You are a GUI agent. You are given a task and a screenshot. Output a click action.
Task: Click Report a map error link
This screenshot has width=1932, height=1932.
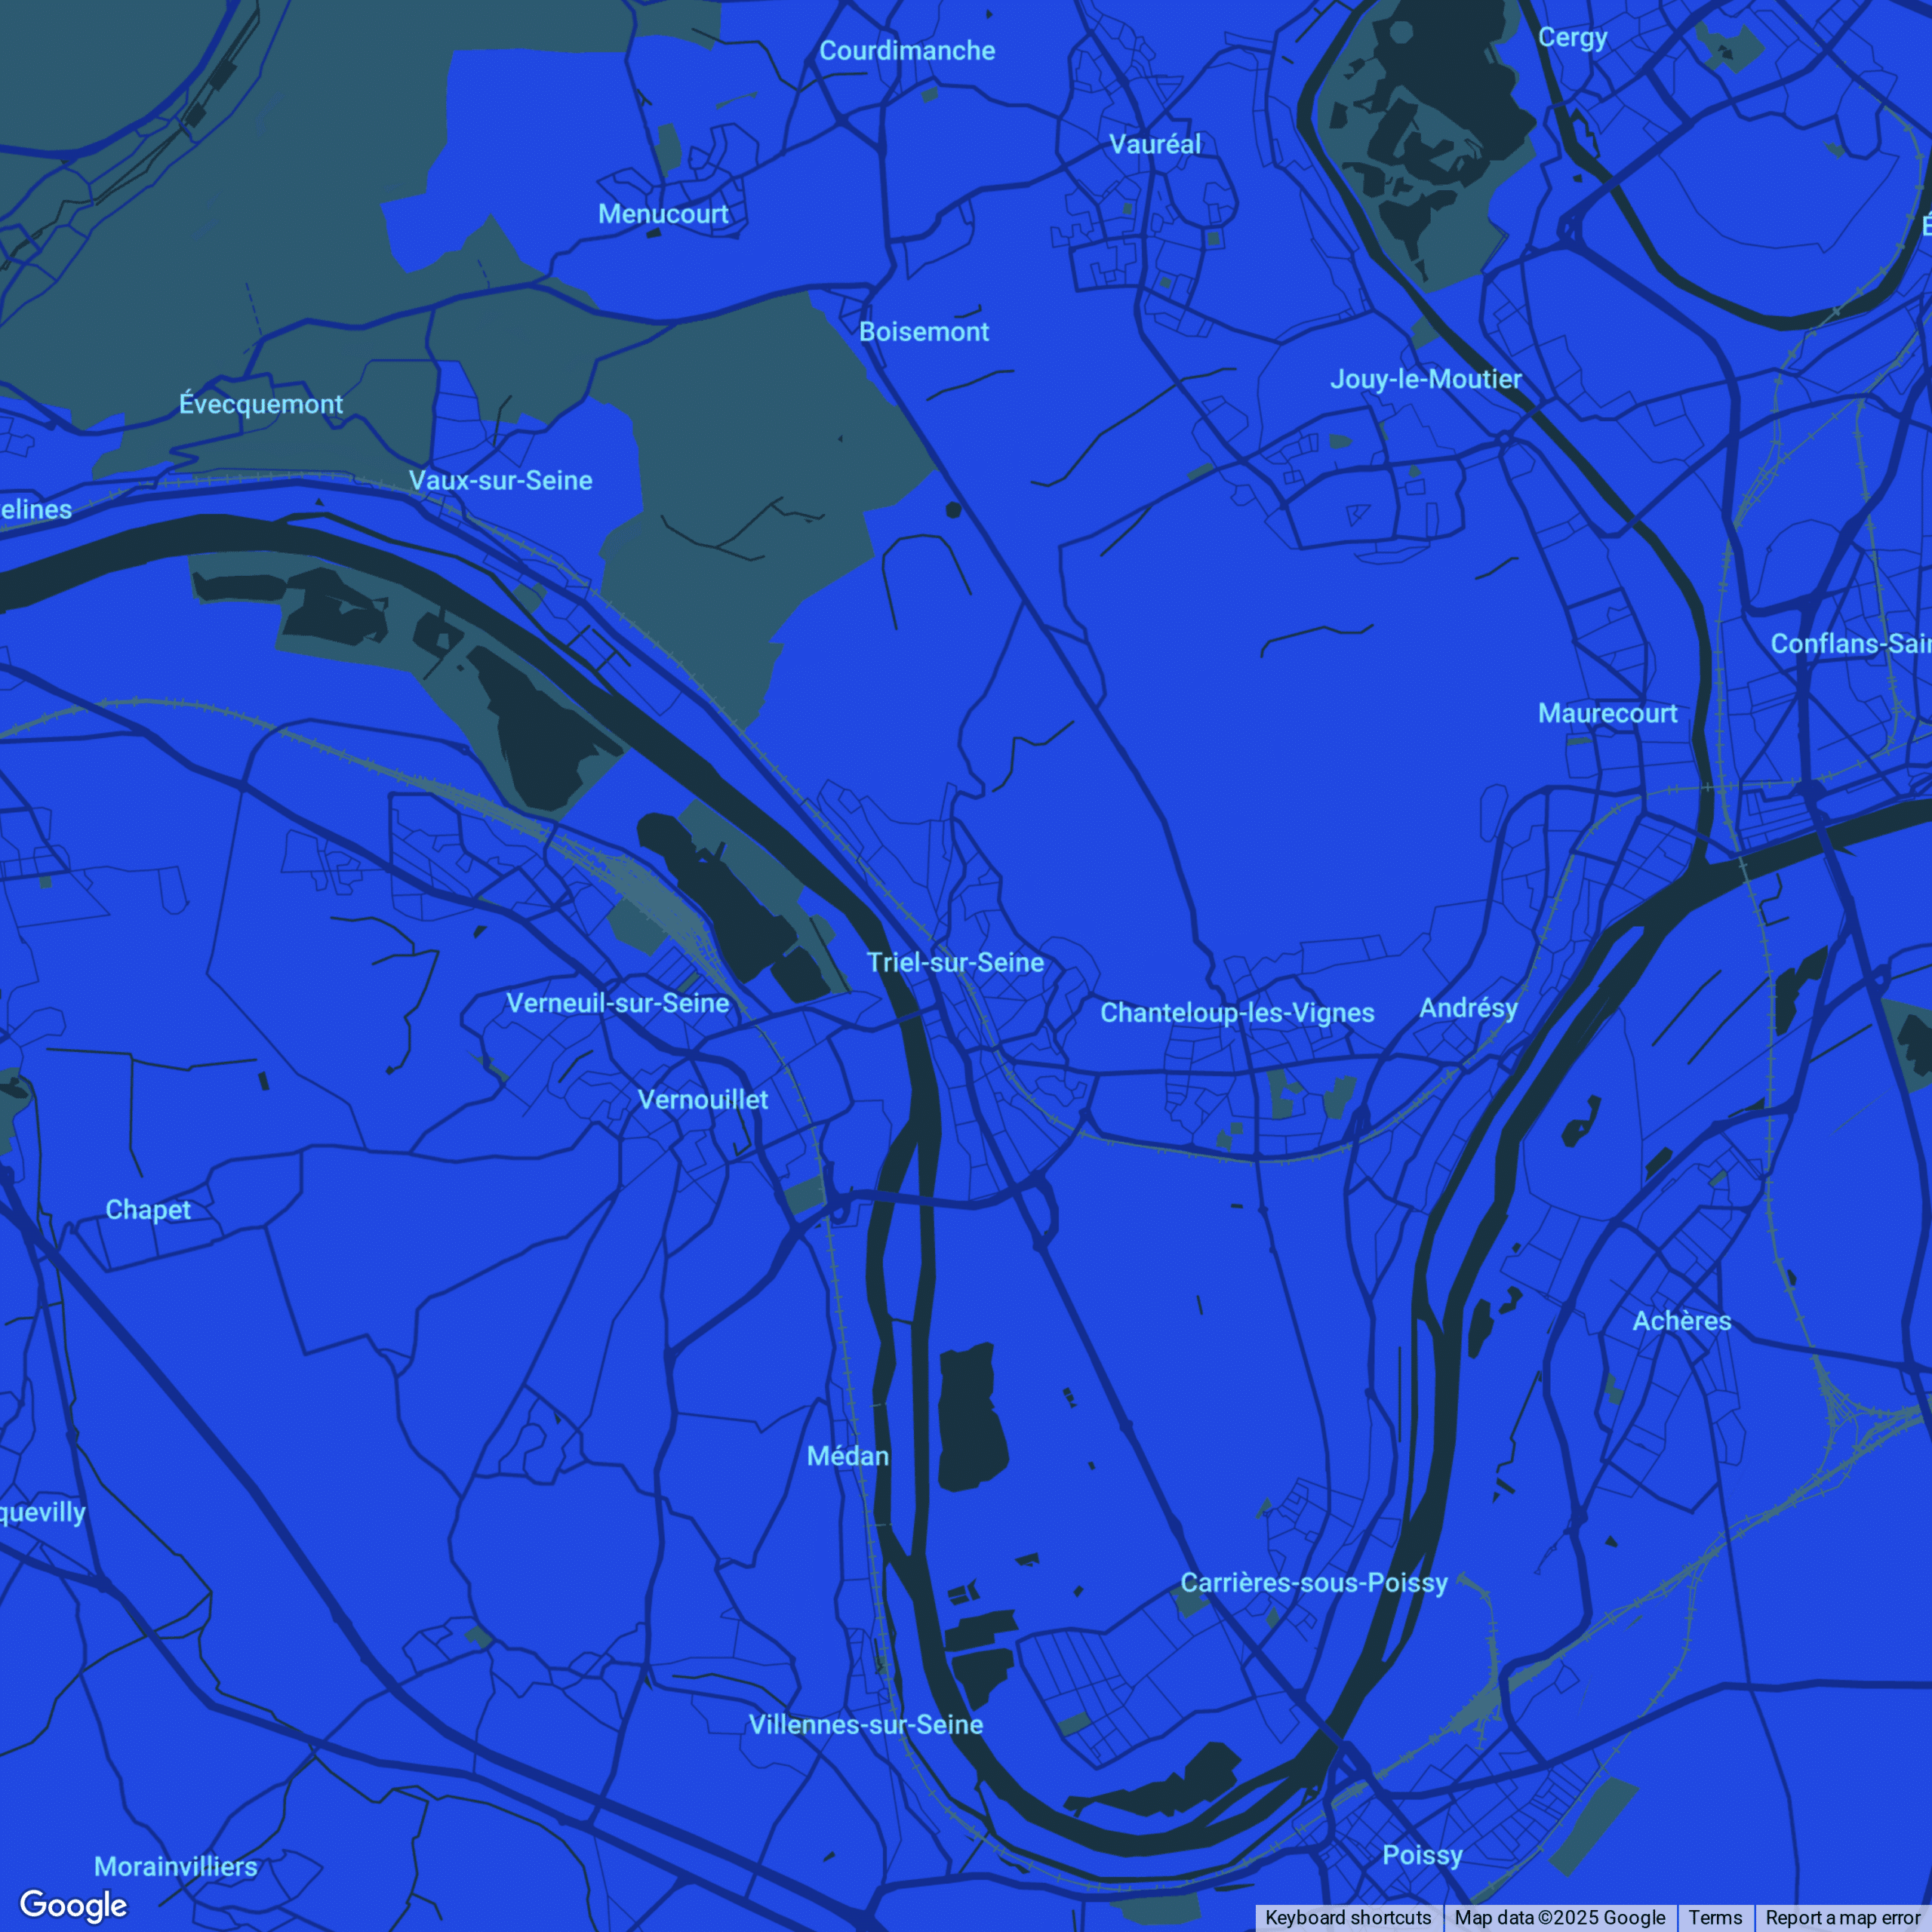click(1842, 1918)
